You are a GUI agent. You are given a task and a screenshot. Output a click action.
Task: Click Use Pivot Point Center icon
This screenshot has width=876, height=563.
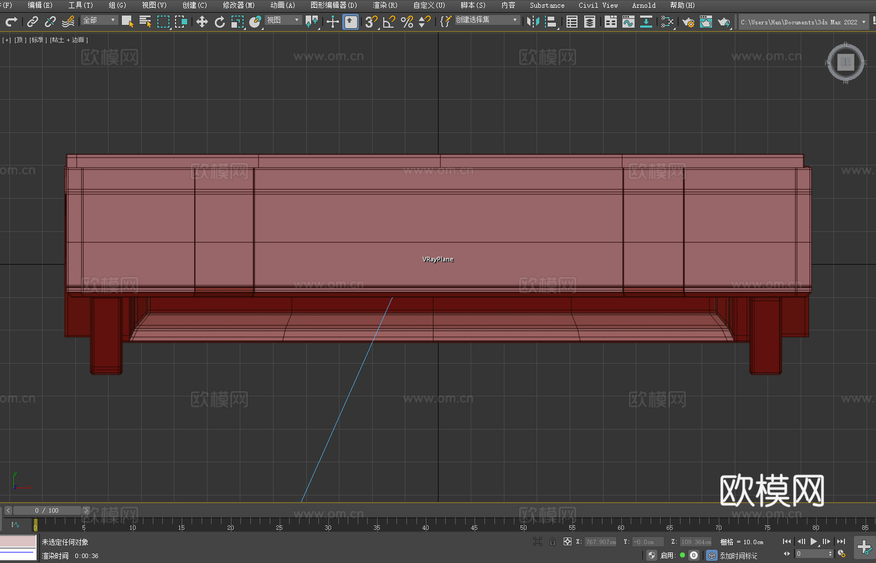pos(312,22)
